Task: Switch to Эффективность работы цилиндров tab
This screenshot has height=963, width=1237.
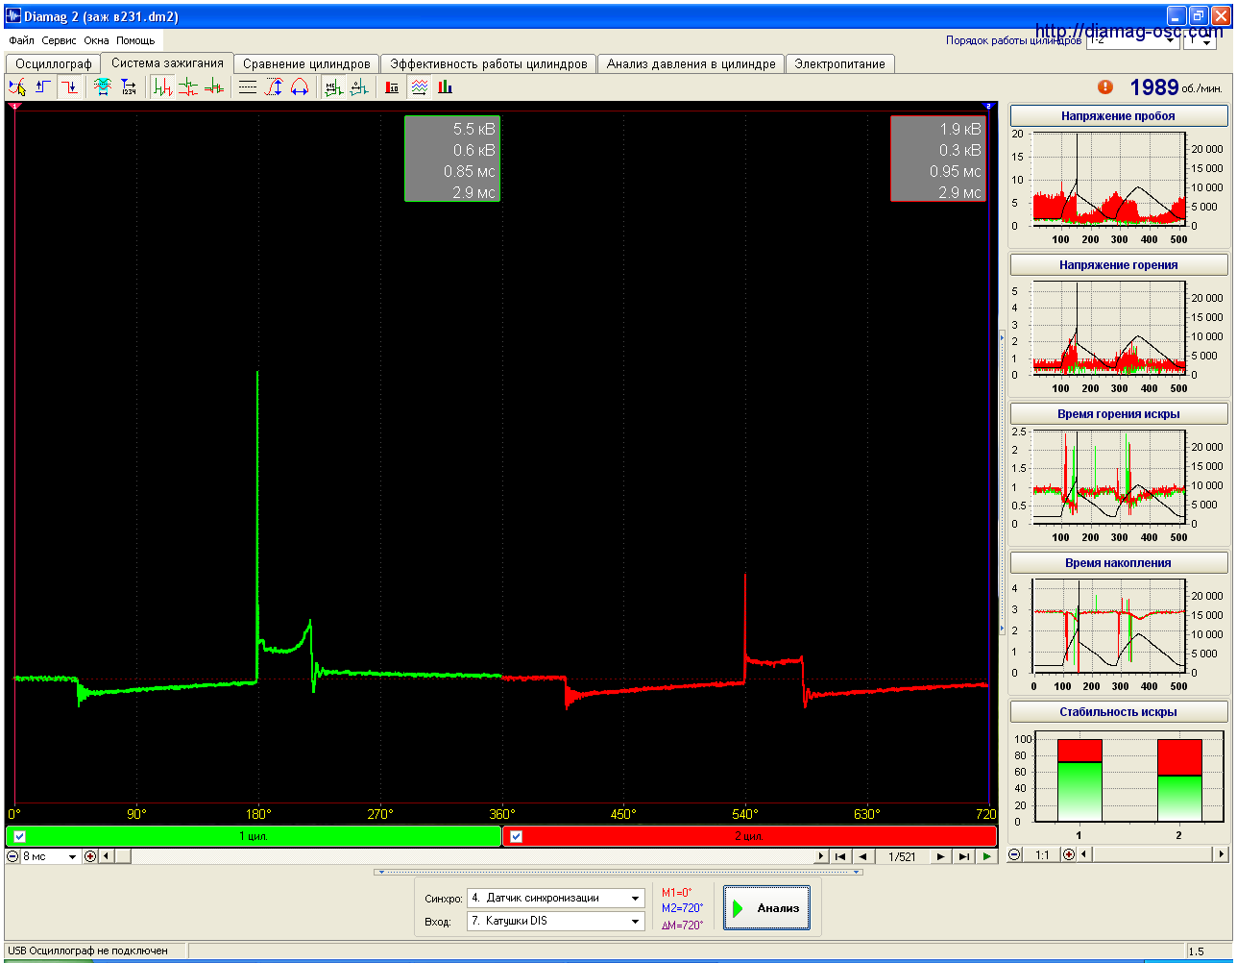Action: 488,63
